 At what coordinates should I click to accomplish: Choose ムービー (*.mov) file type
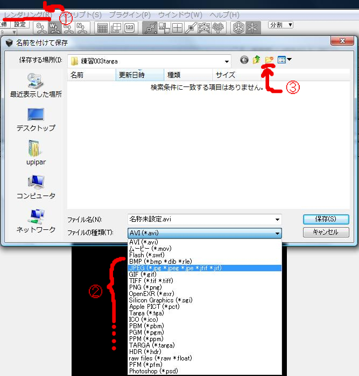tap(205, 249)
